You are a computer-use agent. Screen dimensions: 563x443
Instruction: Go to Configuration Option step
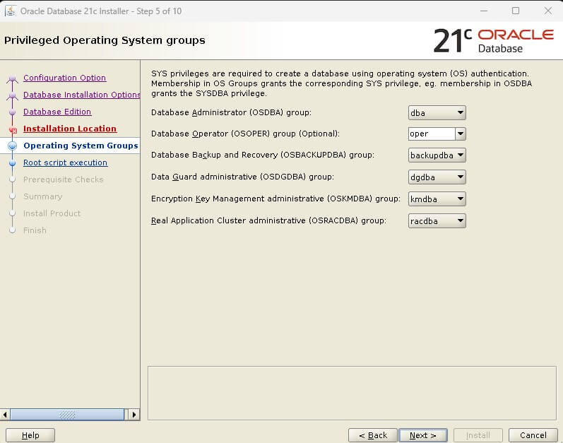coord(64,78)
